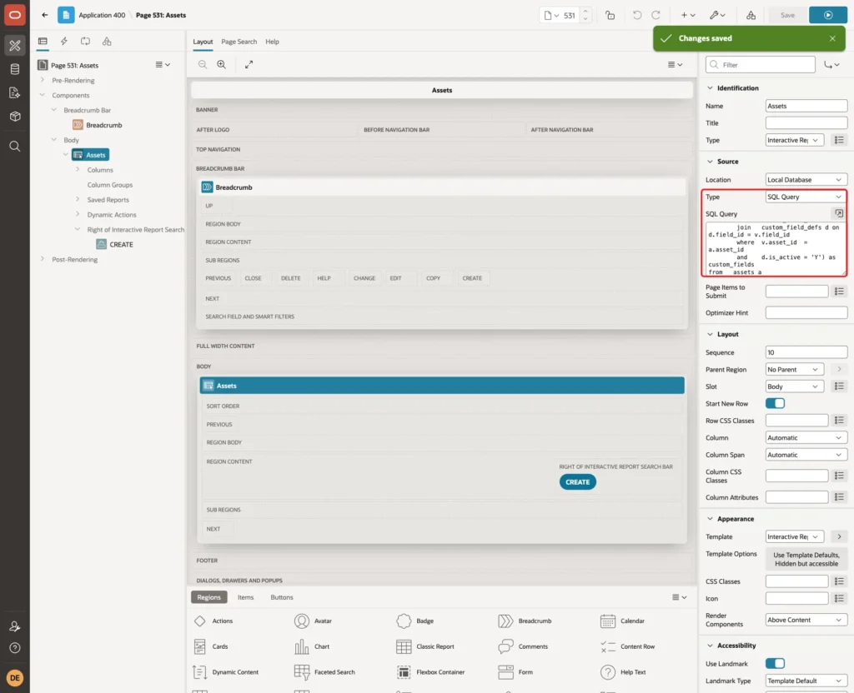The width and height of the screenshot is (854, 693).
Task: Pick the Classic Report region type
Action: (x=425, y=646)
